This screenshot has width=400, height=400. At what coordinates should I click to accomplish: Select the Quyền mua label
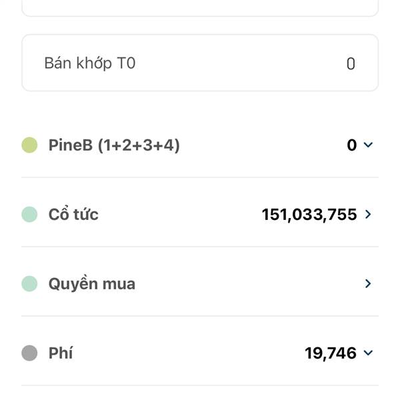tap(92, 283)
